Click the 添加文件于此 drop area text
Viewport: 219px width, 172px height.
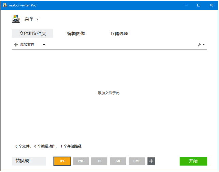(108, 93)
